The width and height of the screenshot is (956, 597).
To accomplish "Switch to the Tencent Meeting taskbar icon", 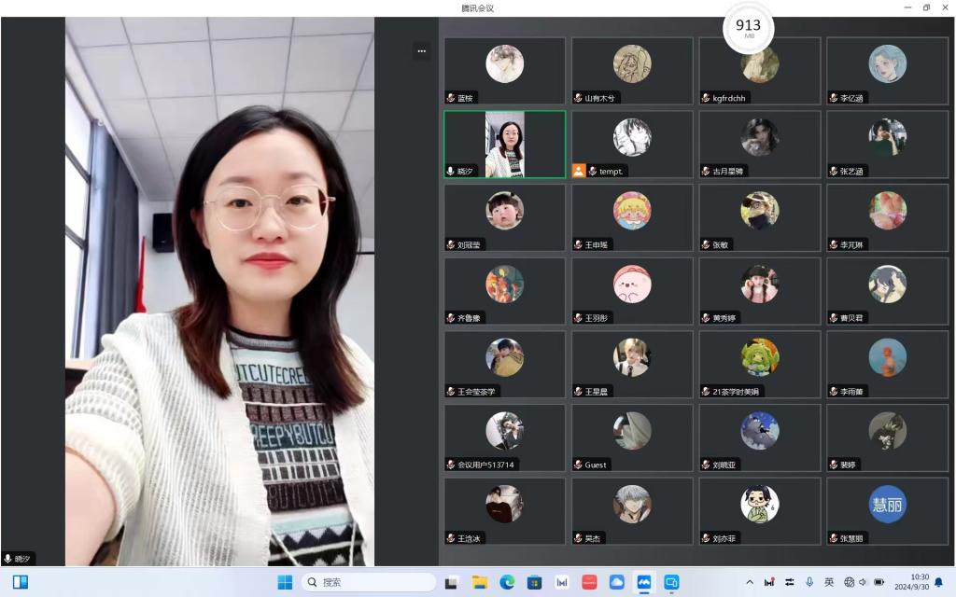I will click(x=643, y=582).
